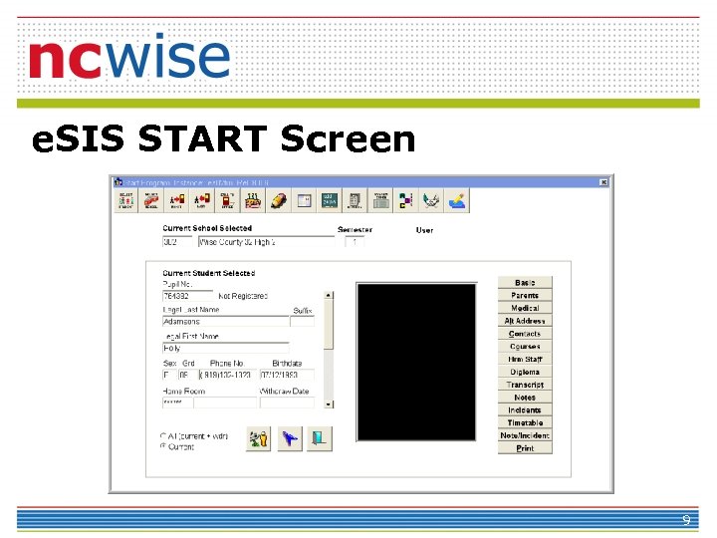Viewport: 717px width, 538px height.
Task: Click the Birthdate field
Action: [287, 375]
